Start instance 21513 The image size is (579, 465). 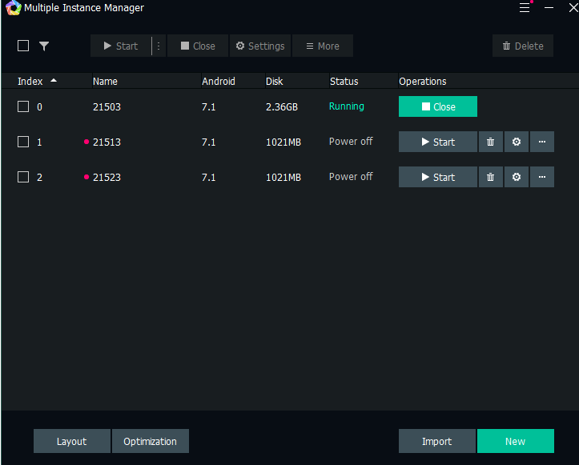438,142
